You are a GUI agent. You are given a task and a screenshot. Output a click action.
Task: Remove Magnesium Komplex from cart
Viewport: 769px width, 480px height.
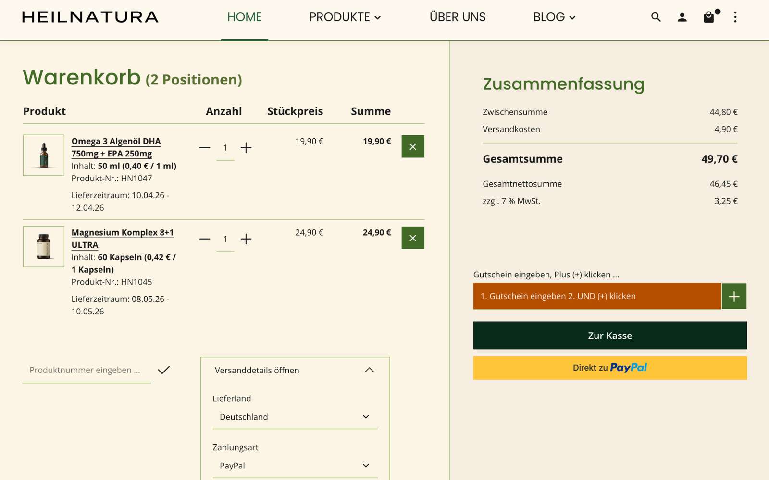413,238
